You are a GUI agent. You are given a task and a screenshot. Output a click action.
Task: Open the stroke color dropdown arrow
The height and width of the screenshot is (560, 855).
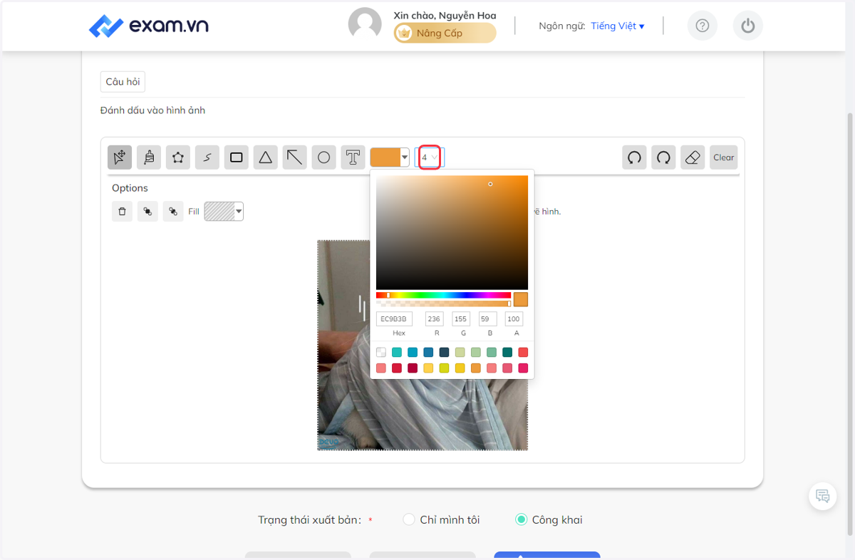(405, 157)
